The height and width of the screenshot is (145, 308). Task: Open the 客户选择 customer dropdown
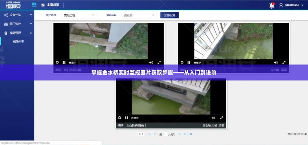[79, 15]
